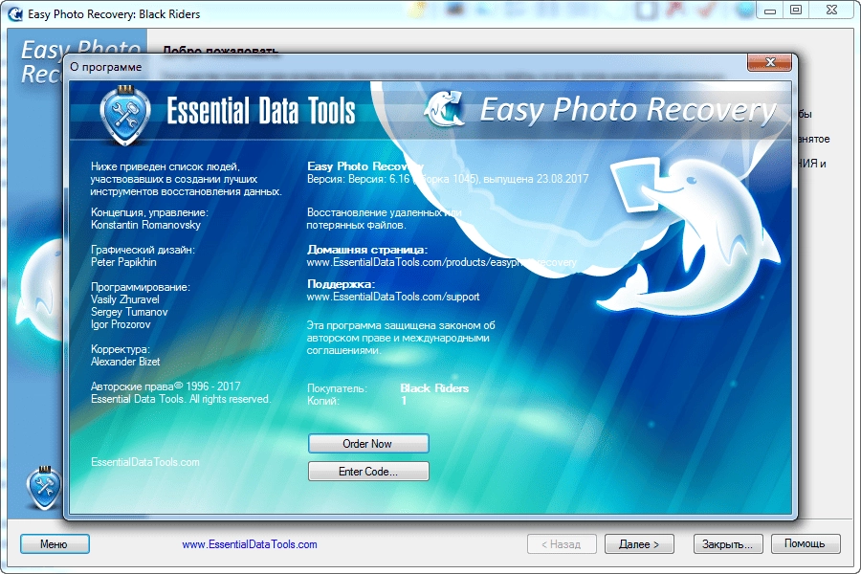Viewport: 861px width, 574px height.
Task: Click the Копий label
Action: 323,401
